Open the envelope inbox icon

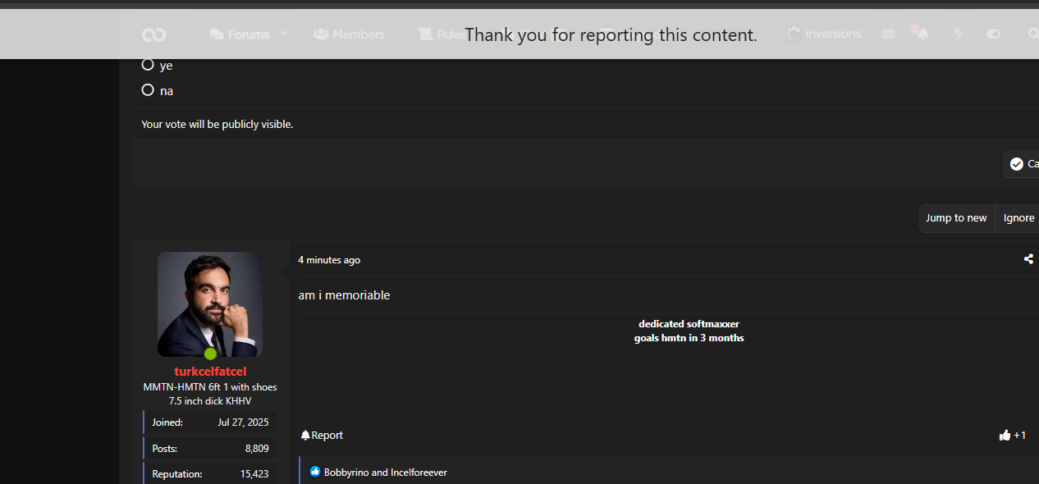click(x=888, y=34)
